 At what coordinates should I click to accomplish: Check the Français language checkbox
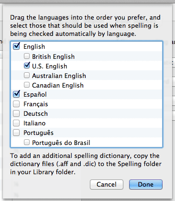[16, 104]
